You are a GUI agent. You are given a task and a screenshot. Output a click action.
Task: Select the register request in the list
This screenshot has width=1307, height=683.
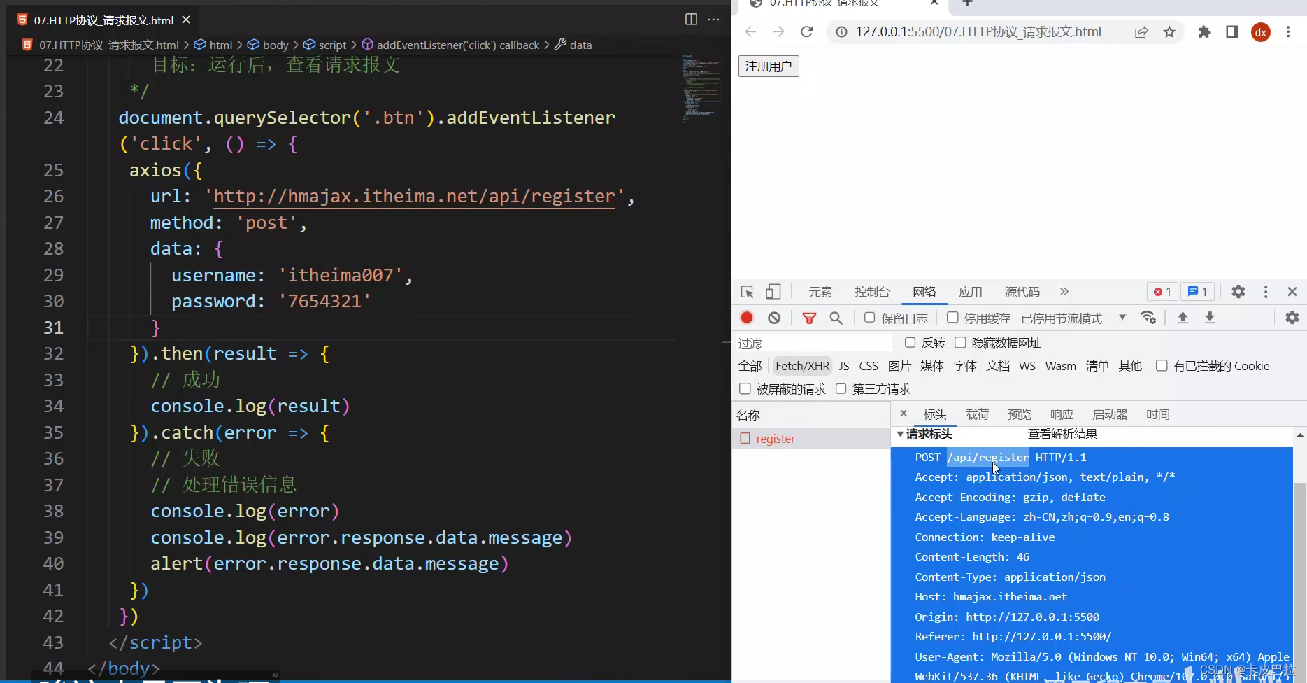tap(775, 438)
